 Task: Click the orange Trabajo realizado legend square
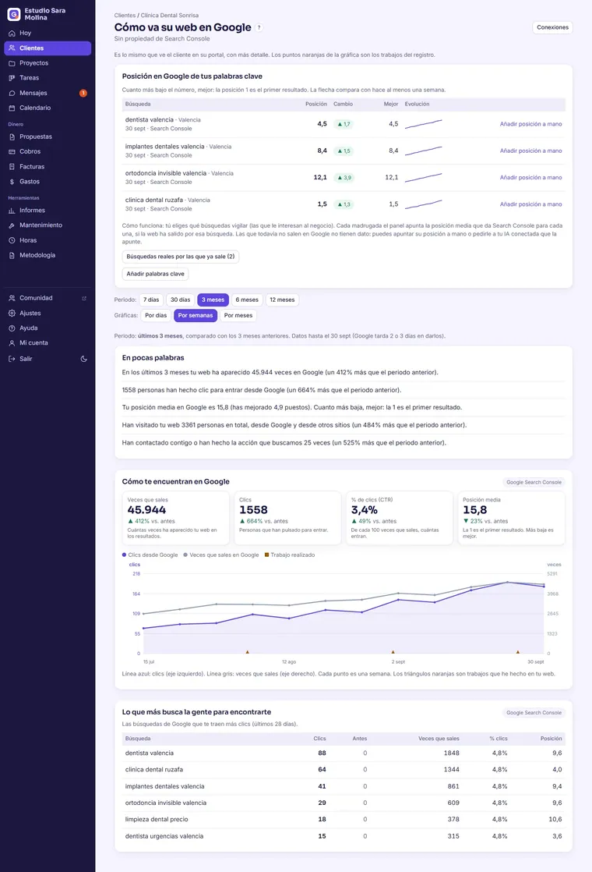(267, 555)
